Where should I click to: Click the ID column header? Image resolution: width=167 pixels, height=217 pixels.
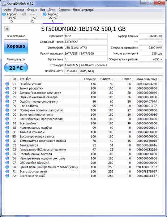coord(14,79)
